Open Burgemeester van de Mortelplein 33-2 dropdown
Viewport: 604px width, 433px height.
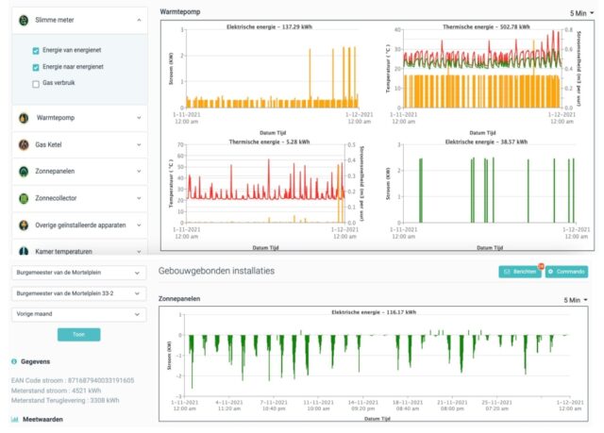point(77,292)
